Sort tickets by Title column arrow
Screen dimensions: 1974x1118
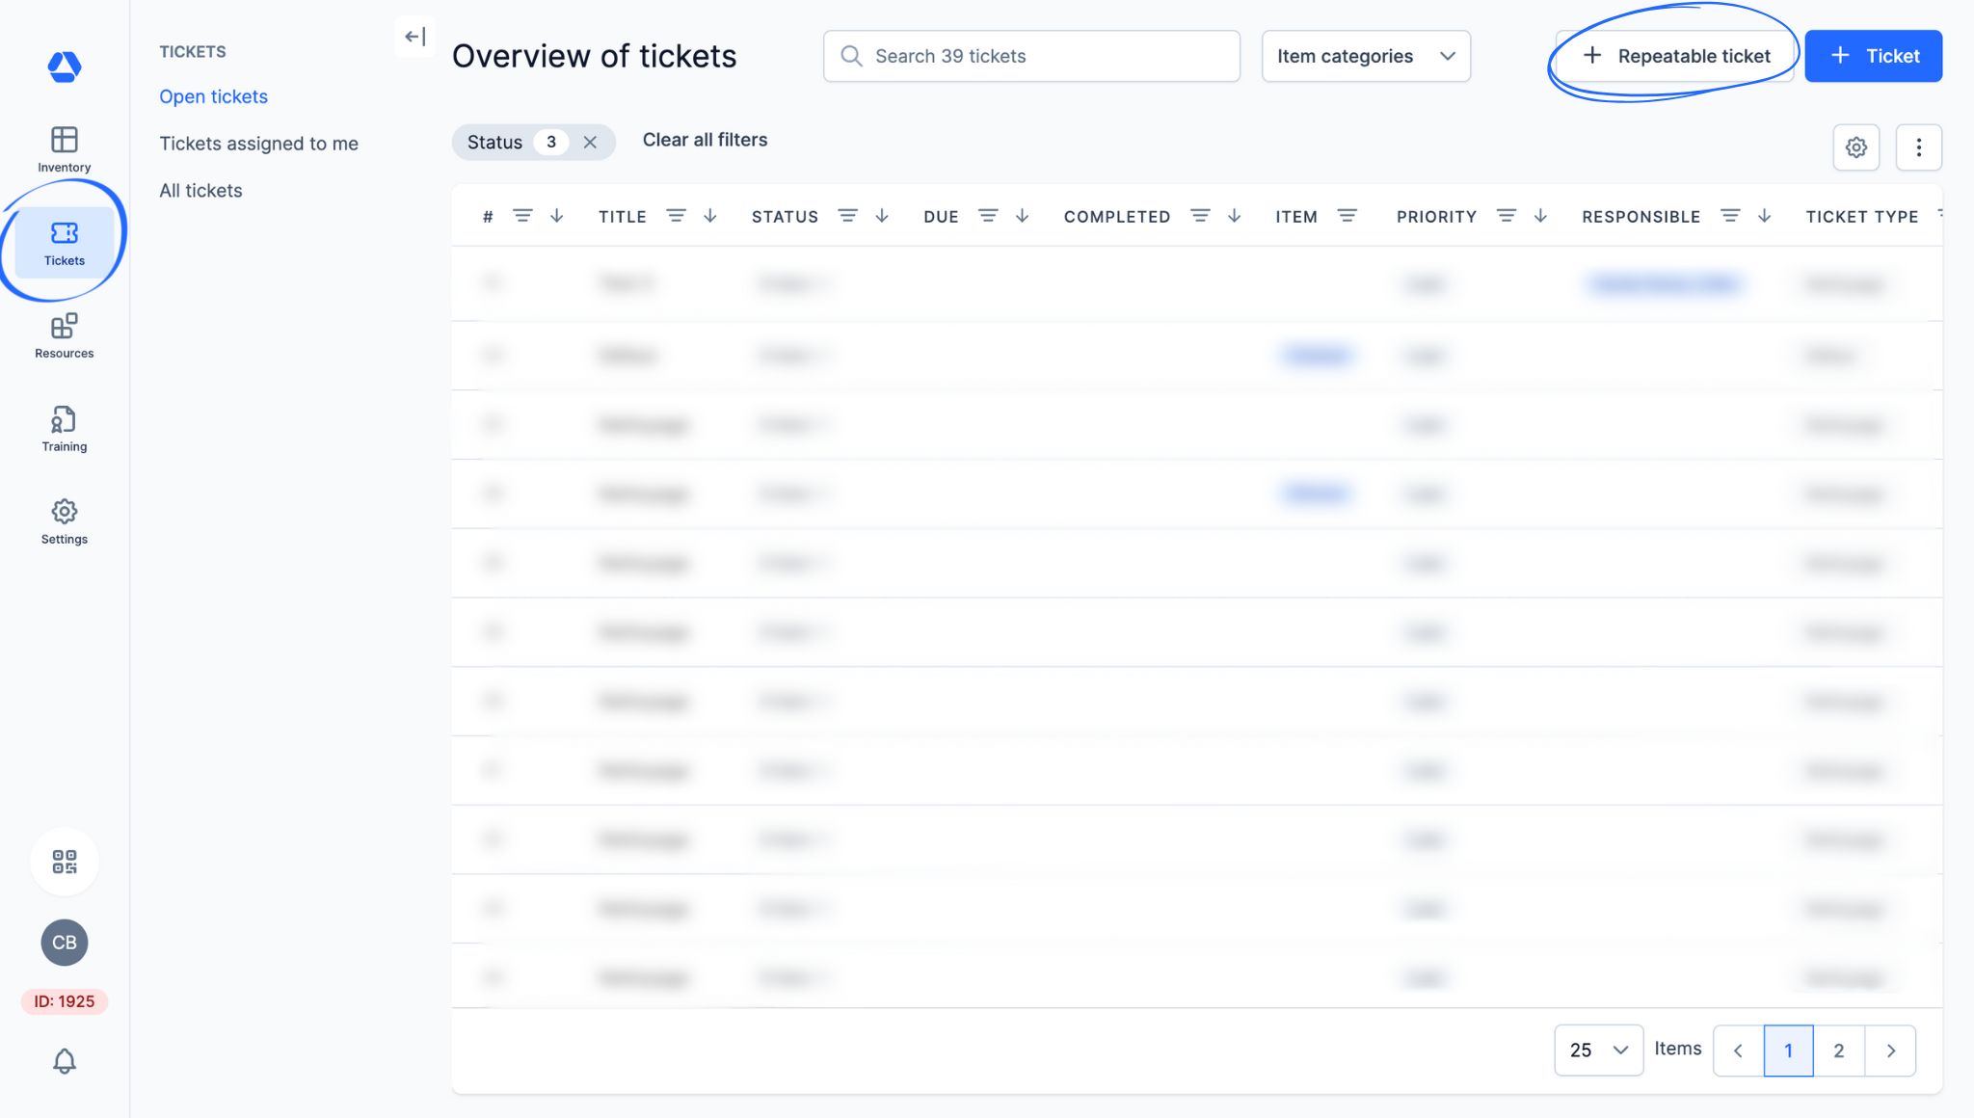[710, 216]
